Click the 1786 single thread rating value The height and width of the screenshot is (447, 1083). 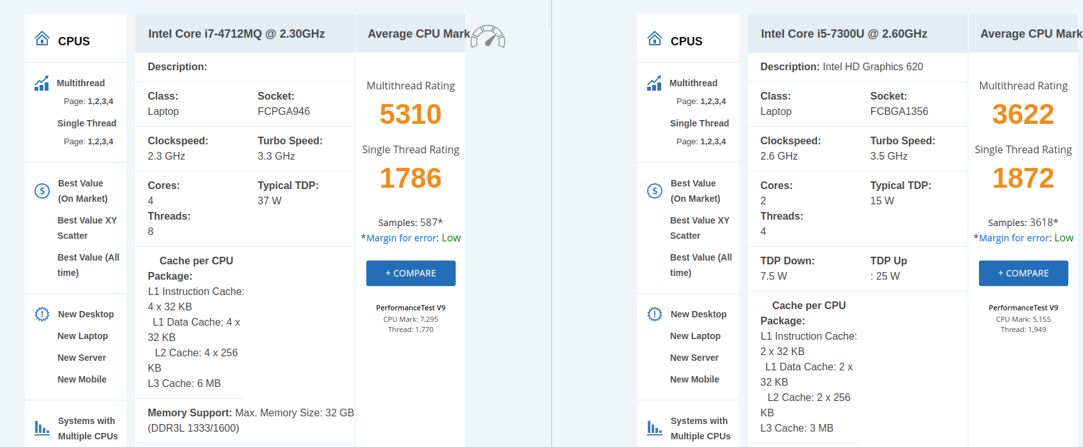pyautogui.click(x=410, y=178)
